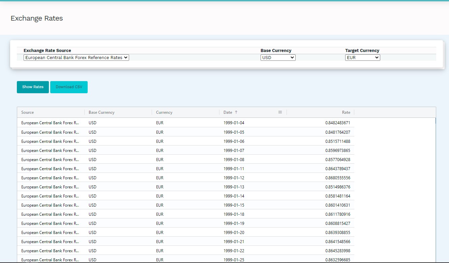Select the rate cell 0.8596973865
The width and height of the screenshot is (449, 263).
(337, 151)
